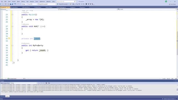Screen dimensions: 178x100
Task: Collapse the Add method at line 27
Action: pos(12,26)
